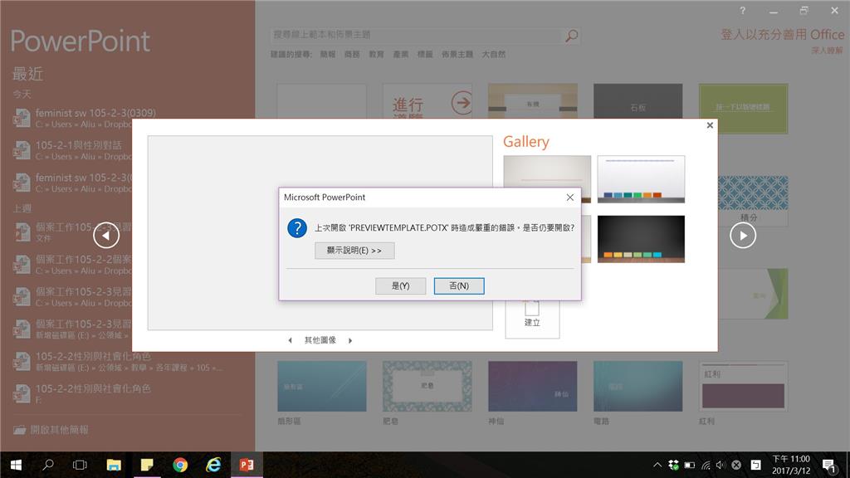Image resolution: width=850 pixels, height=478 pixels.
Task: Click suggested search 教育
Action: (376, 54)
